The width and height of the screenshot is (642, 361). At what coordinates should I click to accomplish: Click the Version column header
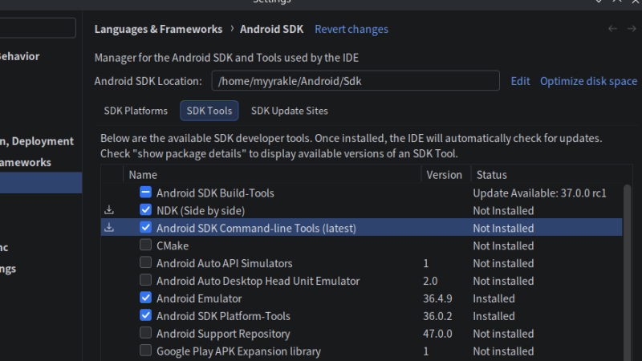point(444,175)
